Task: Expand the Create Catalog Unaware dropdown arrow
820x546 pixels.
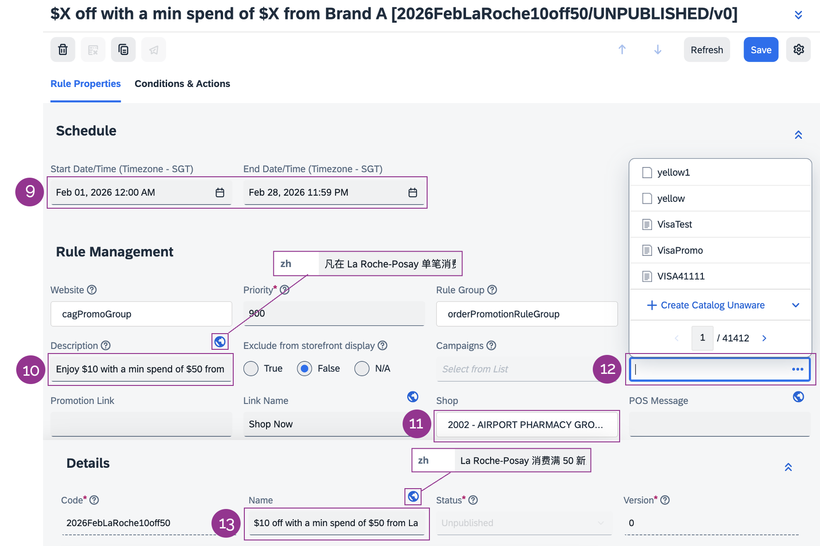Action: 795,305
